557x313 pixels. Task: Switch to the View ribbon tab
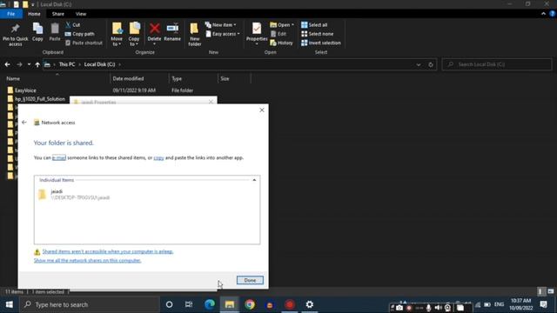[x=81, y=14]
